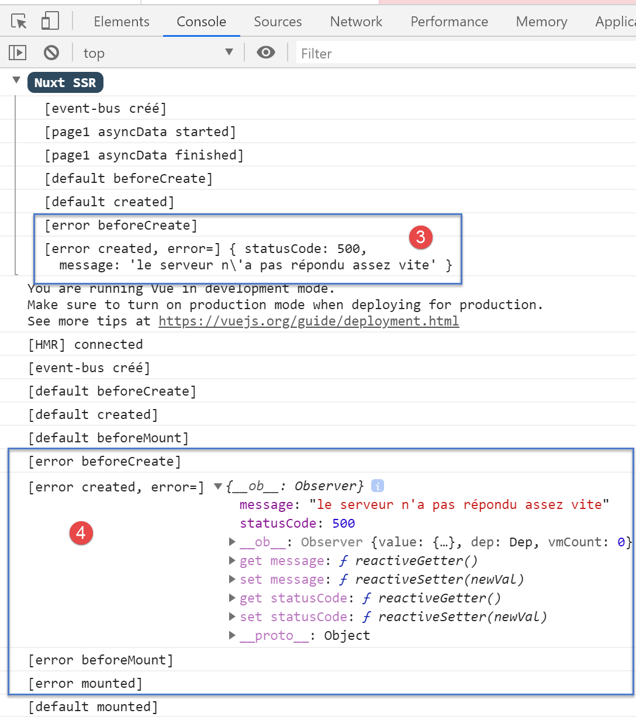Clear the console with the ban icon
Viewport: 636px width, 717px height.
pyautogui.click(x=51, y=53)
